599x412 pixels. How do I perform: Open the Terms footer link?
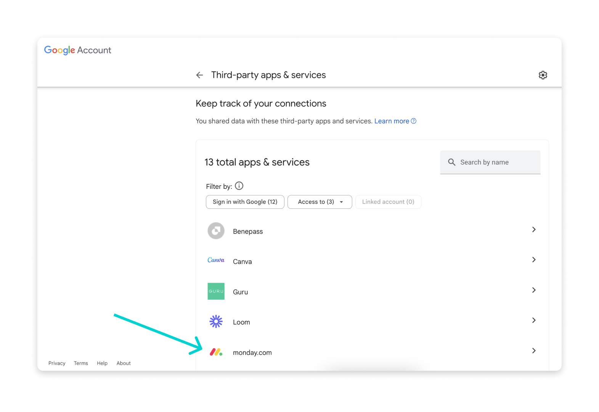pos(81,363)
